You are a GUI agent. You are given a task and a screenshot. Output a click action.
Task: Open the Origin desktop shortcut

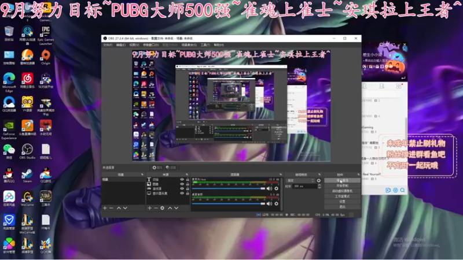46,57
